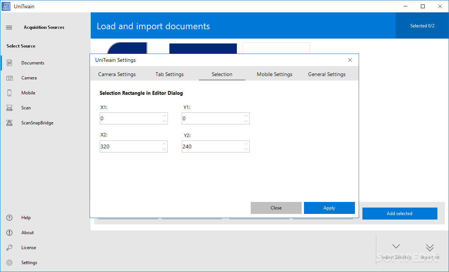Select the Mobile sidebar label
449x272 pixels.
click(28, 93)
